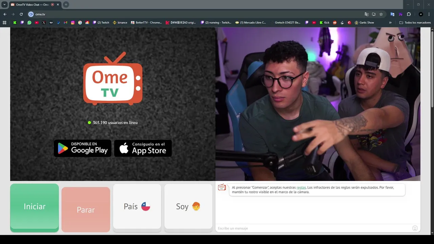The height and width of the screenshot is (244, 434).
Task: Open the Extensions puzzle icon
Action: [409, 14]
